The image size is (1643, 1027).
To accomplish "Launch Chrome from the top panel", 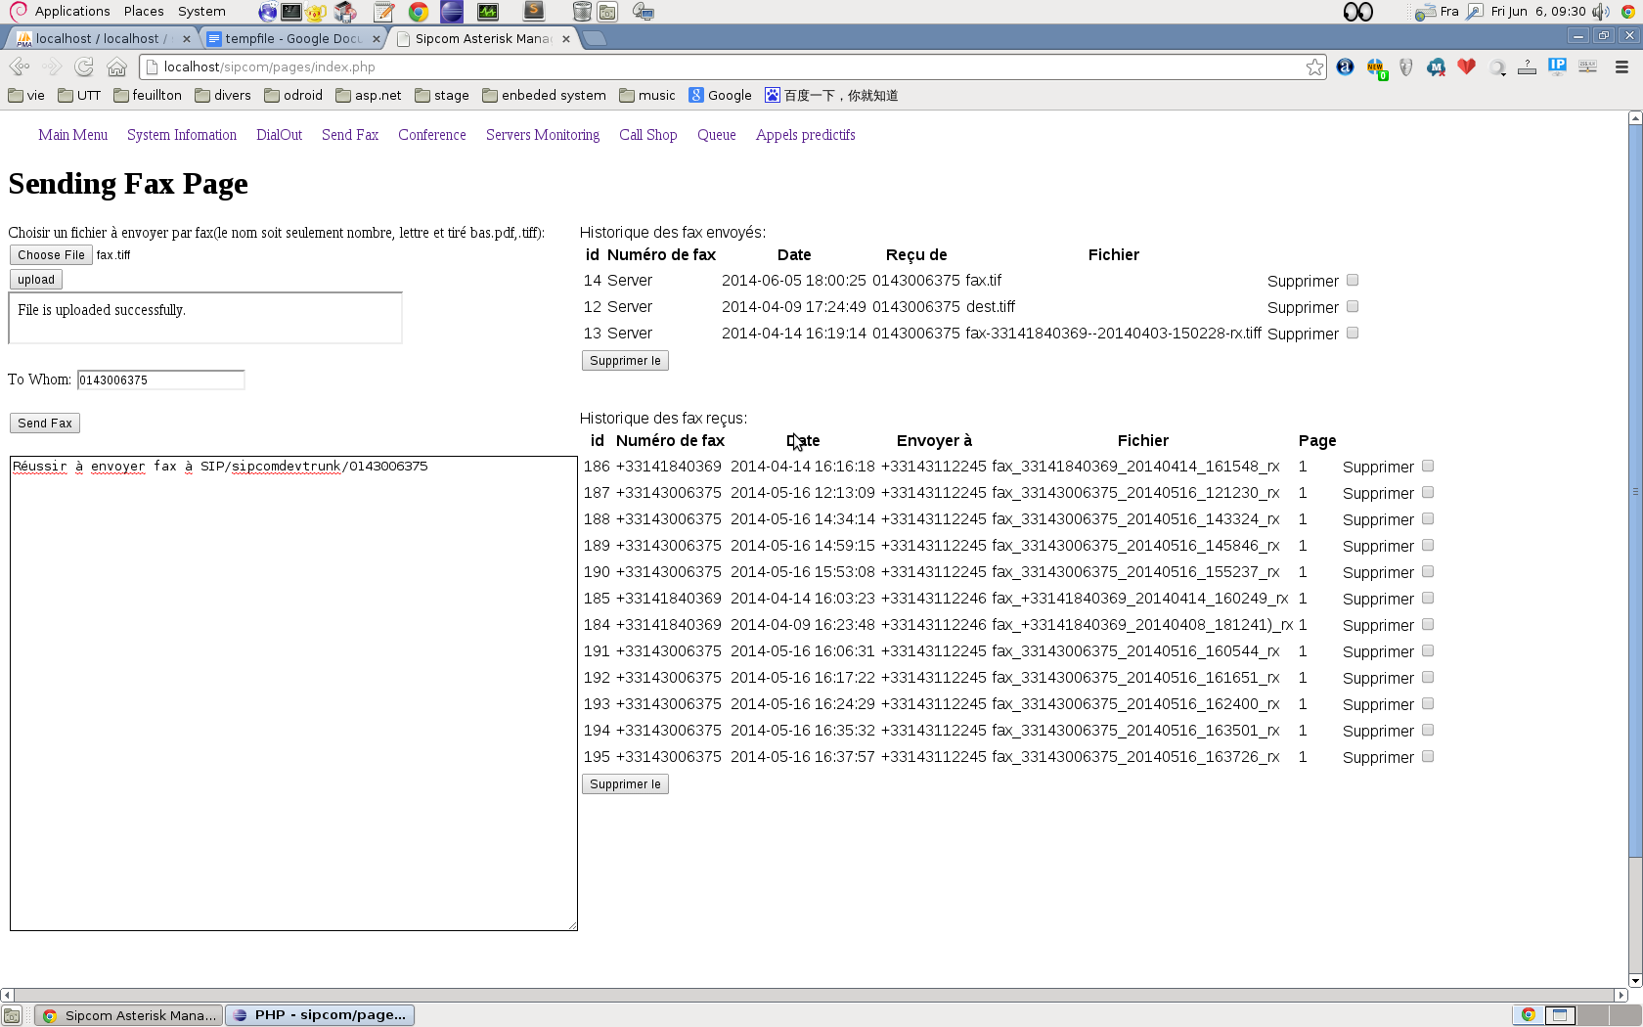I will pyautogui.click(x=419, y=12).
